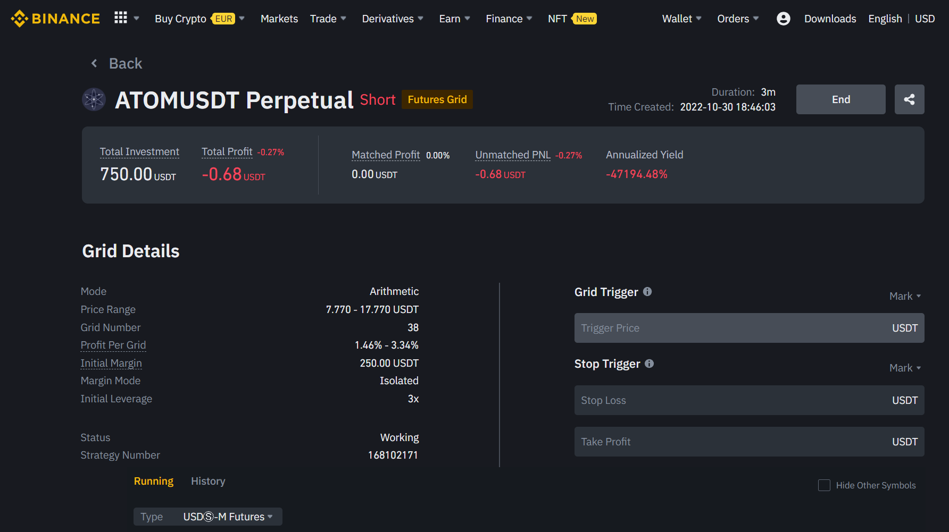Click the Futures Grid tag
Image resolution: width=949 pixels, height=532 pixels.
pos(437,99)
